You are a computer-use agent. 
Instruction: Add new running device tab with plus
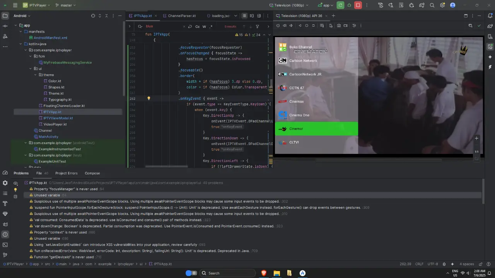pyautogui.click(x=333, y=16)
